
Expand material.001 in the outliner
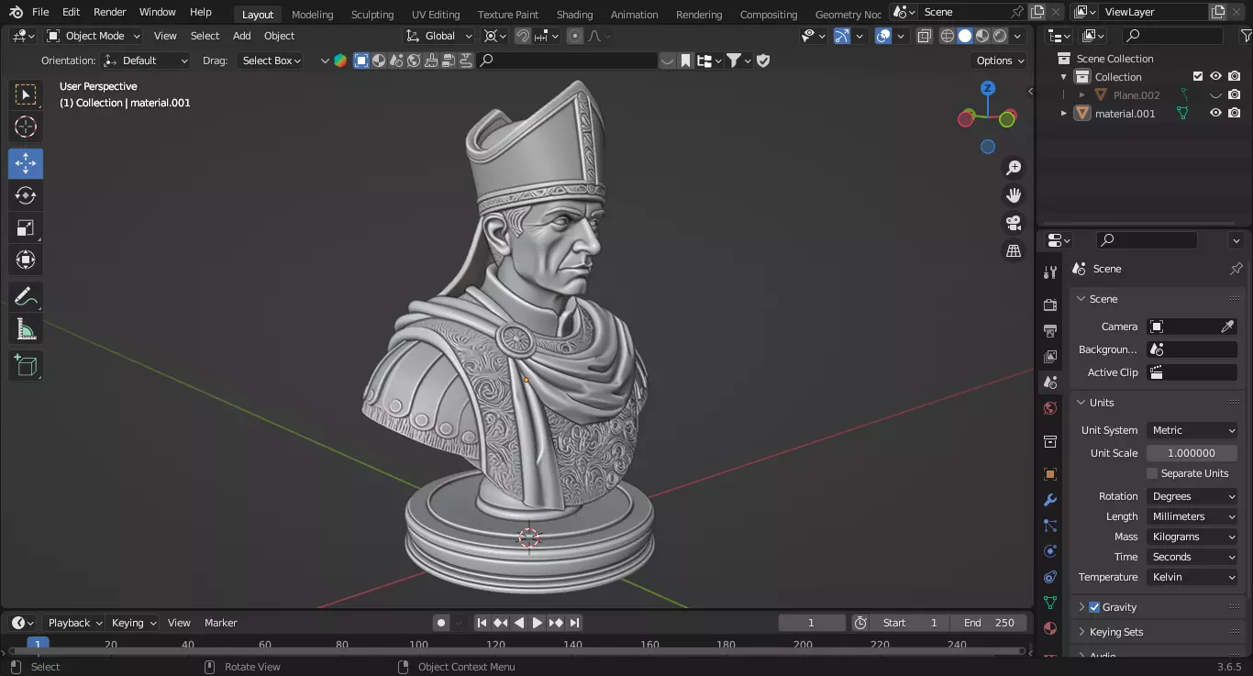(x=1063, y=114)
